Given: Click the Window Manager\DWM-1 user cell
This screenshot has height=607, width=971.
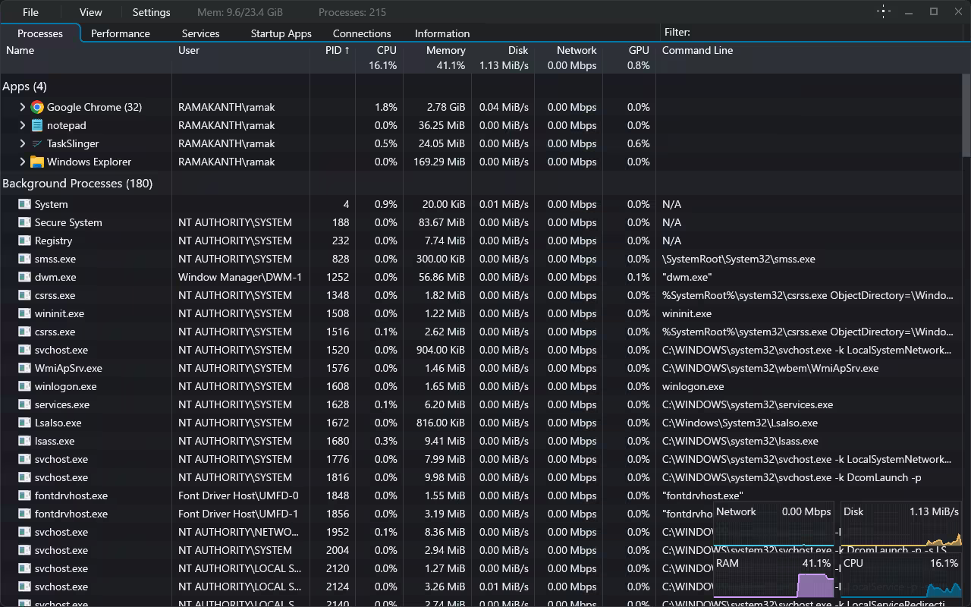Looking at the screenshot, I should click(x=240, y=277).
